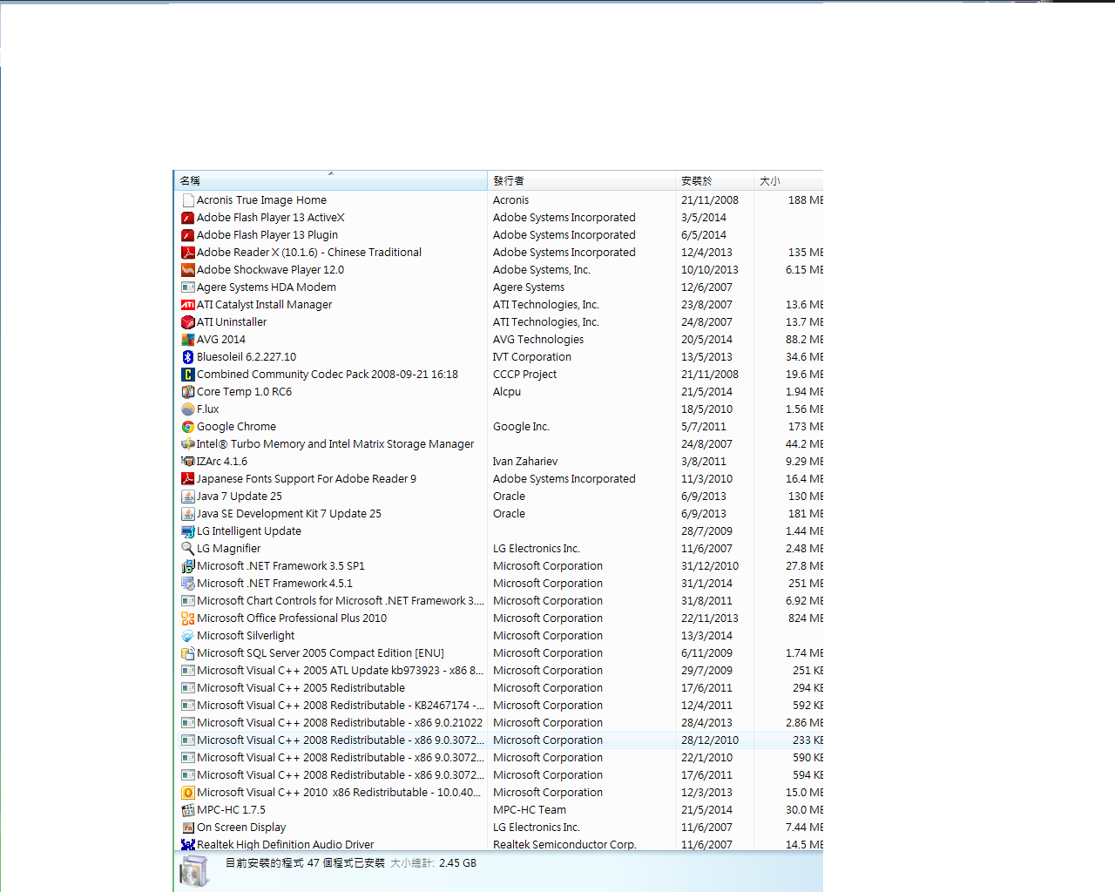Click publisher 'MPC-HC Team' cell
The height and width of the screenshot is (892, 1115).
tap(530, 810)
